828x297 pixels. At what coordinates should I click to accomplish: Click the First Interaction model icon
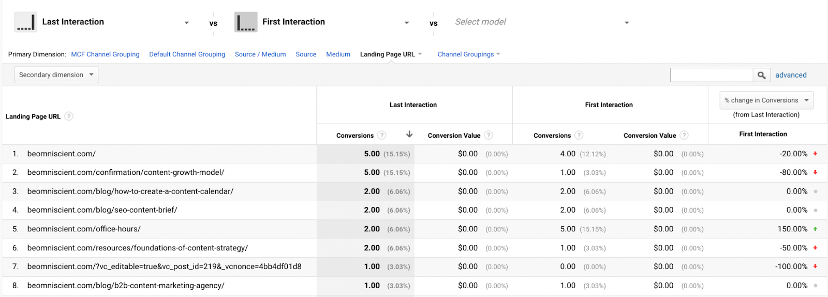coord(246,22)
